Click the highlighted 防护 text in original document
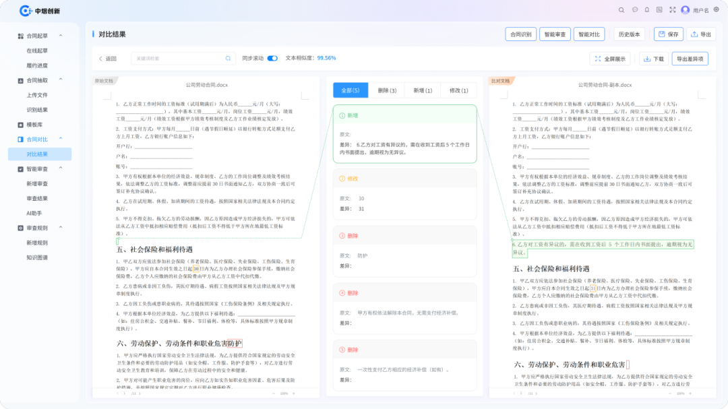The height and width of the screenshot is (409, 728). point(235,344)
